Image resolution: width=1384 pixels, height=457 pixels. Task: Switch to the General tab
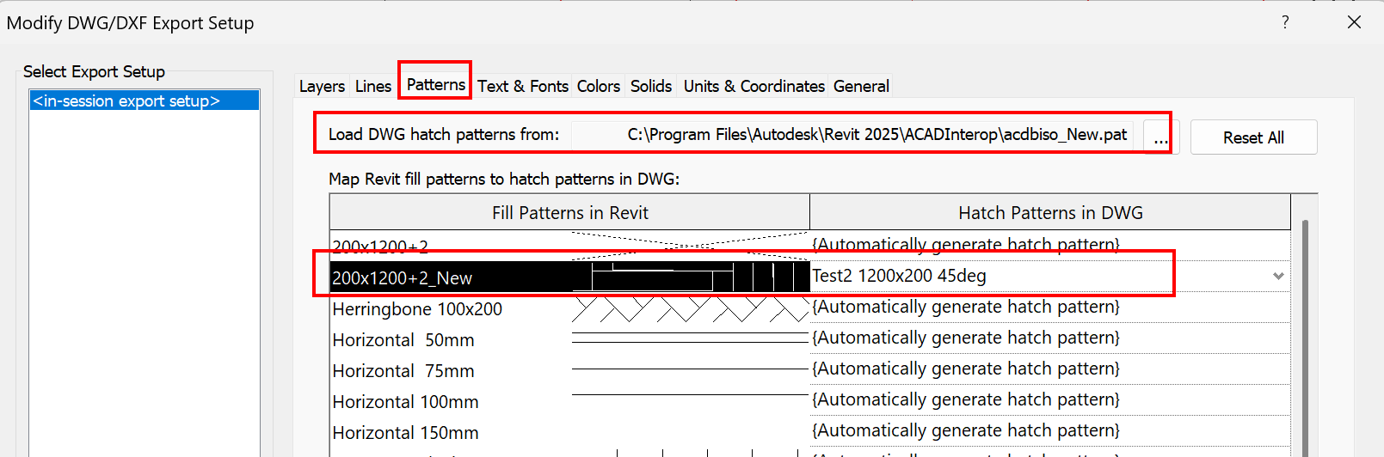click(x=861, y=86)
